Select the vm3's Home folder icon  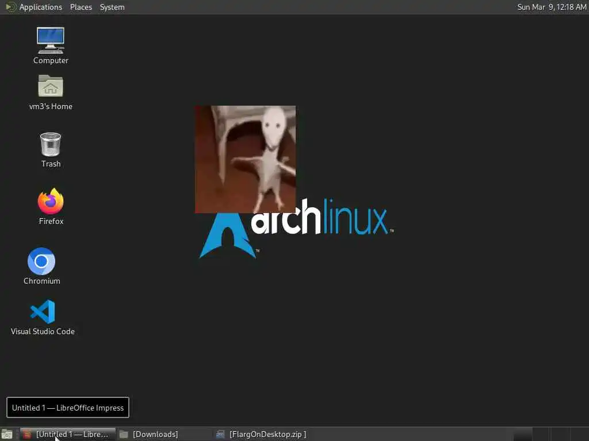click(51, 92)
